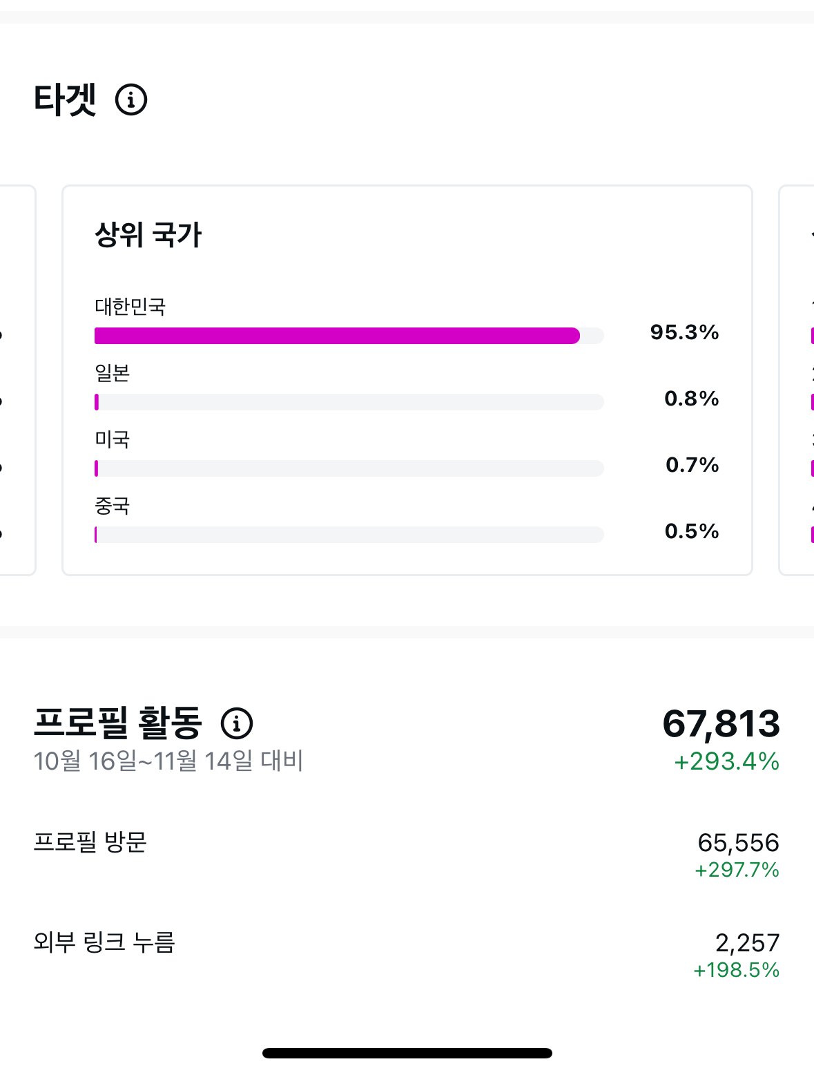Image resolution: width=814 pixels, height=1075 pixels.
Task: Tap the 타겟 section heading
Action: (66, 99)
